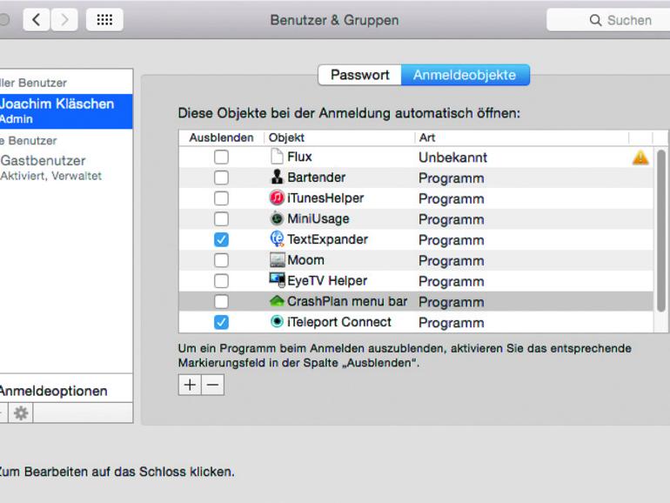Toggle the Ausblenden checkbox for iTunesHelper
The width and height of the screenshot is (670, 503).
click(x=221, y=198)
